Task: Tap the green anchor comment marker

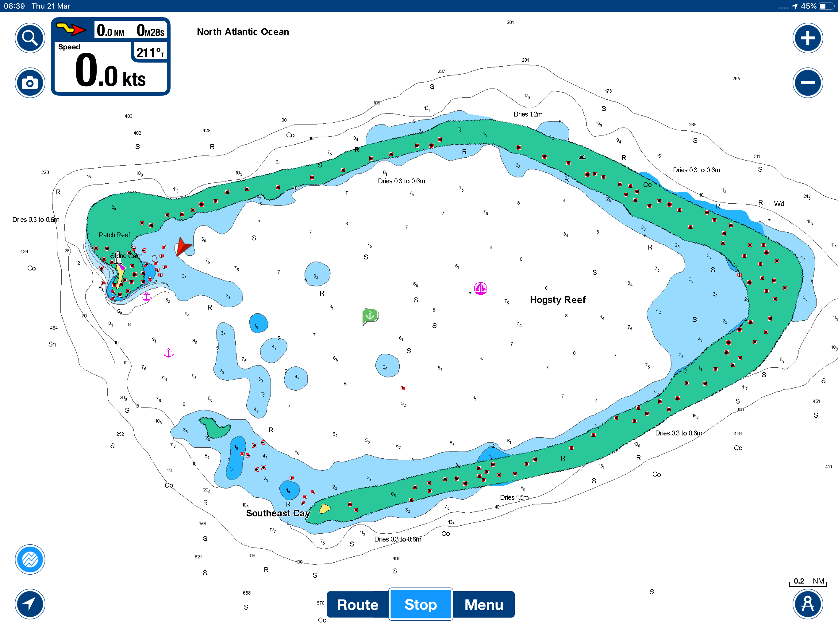Action: tap(370, 316)
